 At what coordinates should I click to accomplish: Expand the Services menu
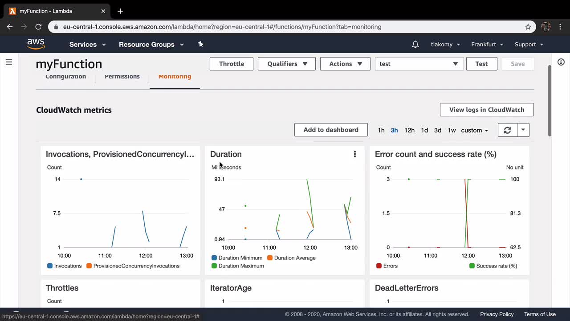88,44
